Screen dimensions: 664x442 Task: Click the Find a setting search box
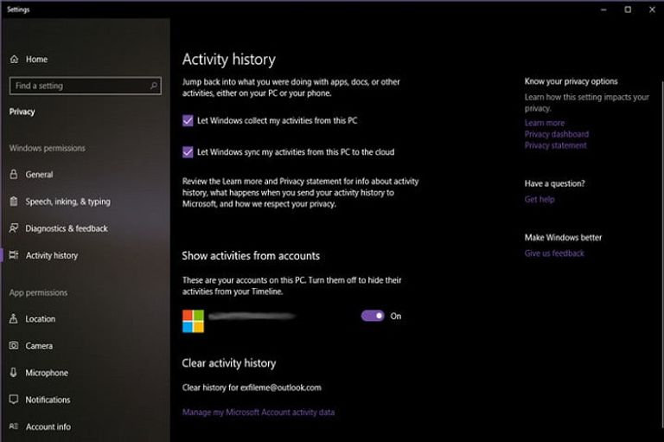pyautogui.click(x=78, y=86)
